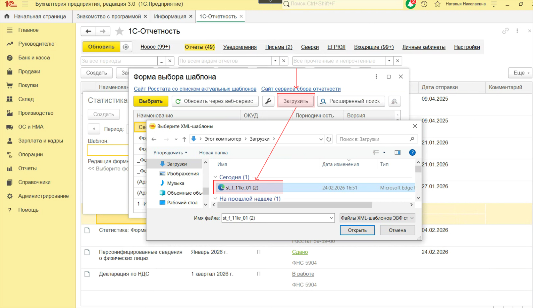The image size is (533, 308).
Task: Click the horizontal scrollbar in the file list
Action: click(x=294, y=205)
